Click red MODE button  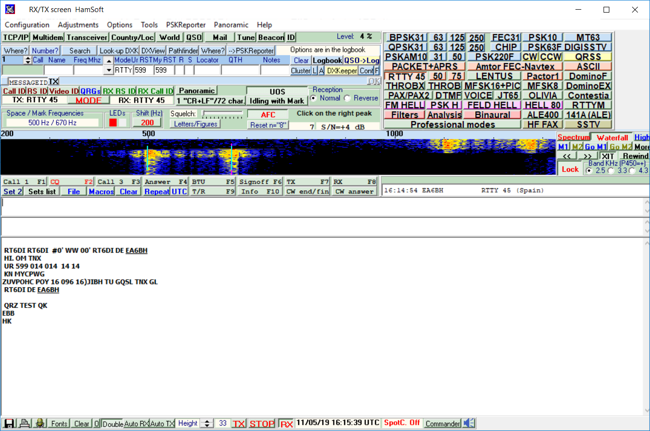coord(88,100)
